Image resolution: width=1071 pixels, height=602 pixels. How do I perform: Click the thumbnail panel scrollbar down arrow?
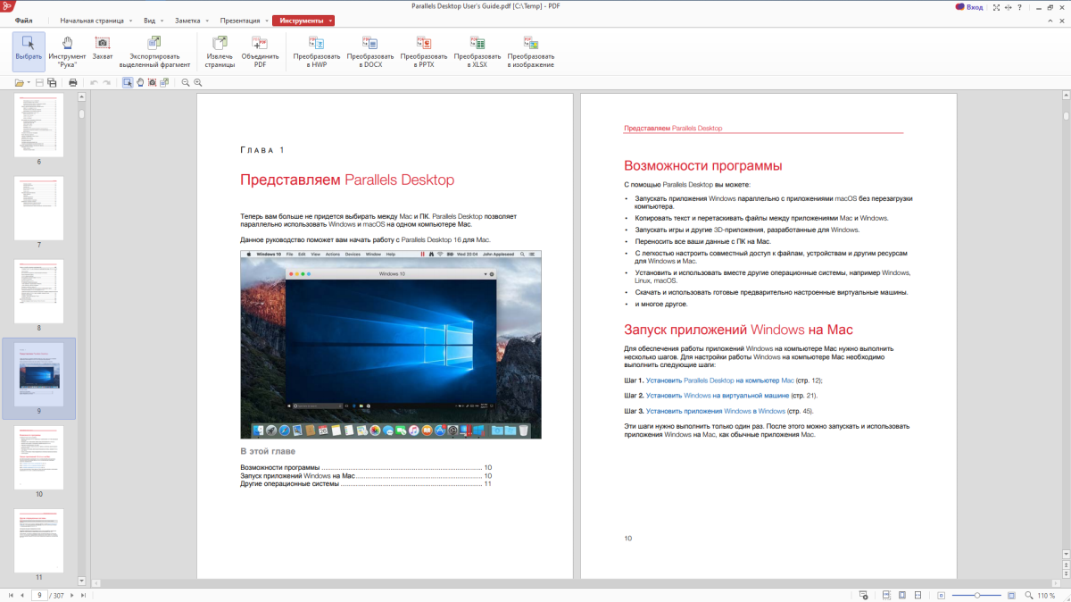(81, 581)
